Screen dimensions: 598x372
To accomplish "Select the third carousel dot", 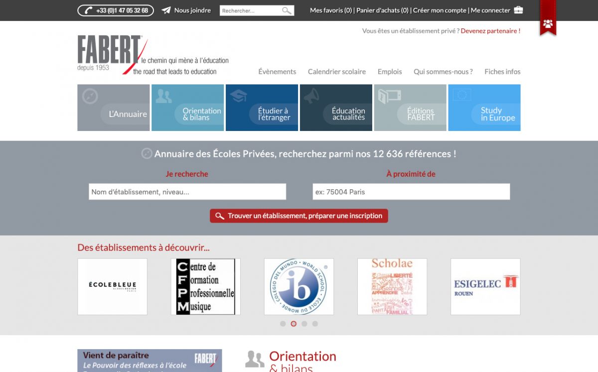I will (x=304, y=324).
